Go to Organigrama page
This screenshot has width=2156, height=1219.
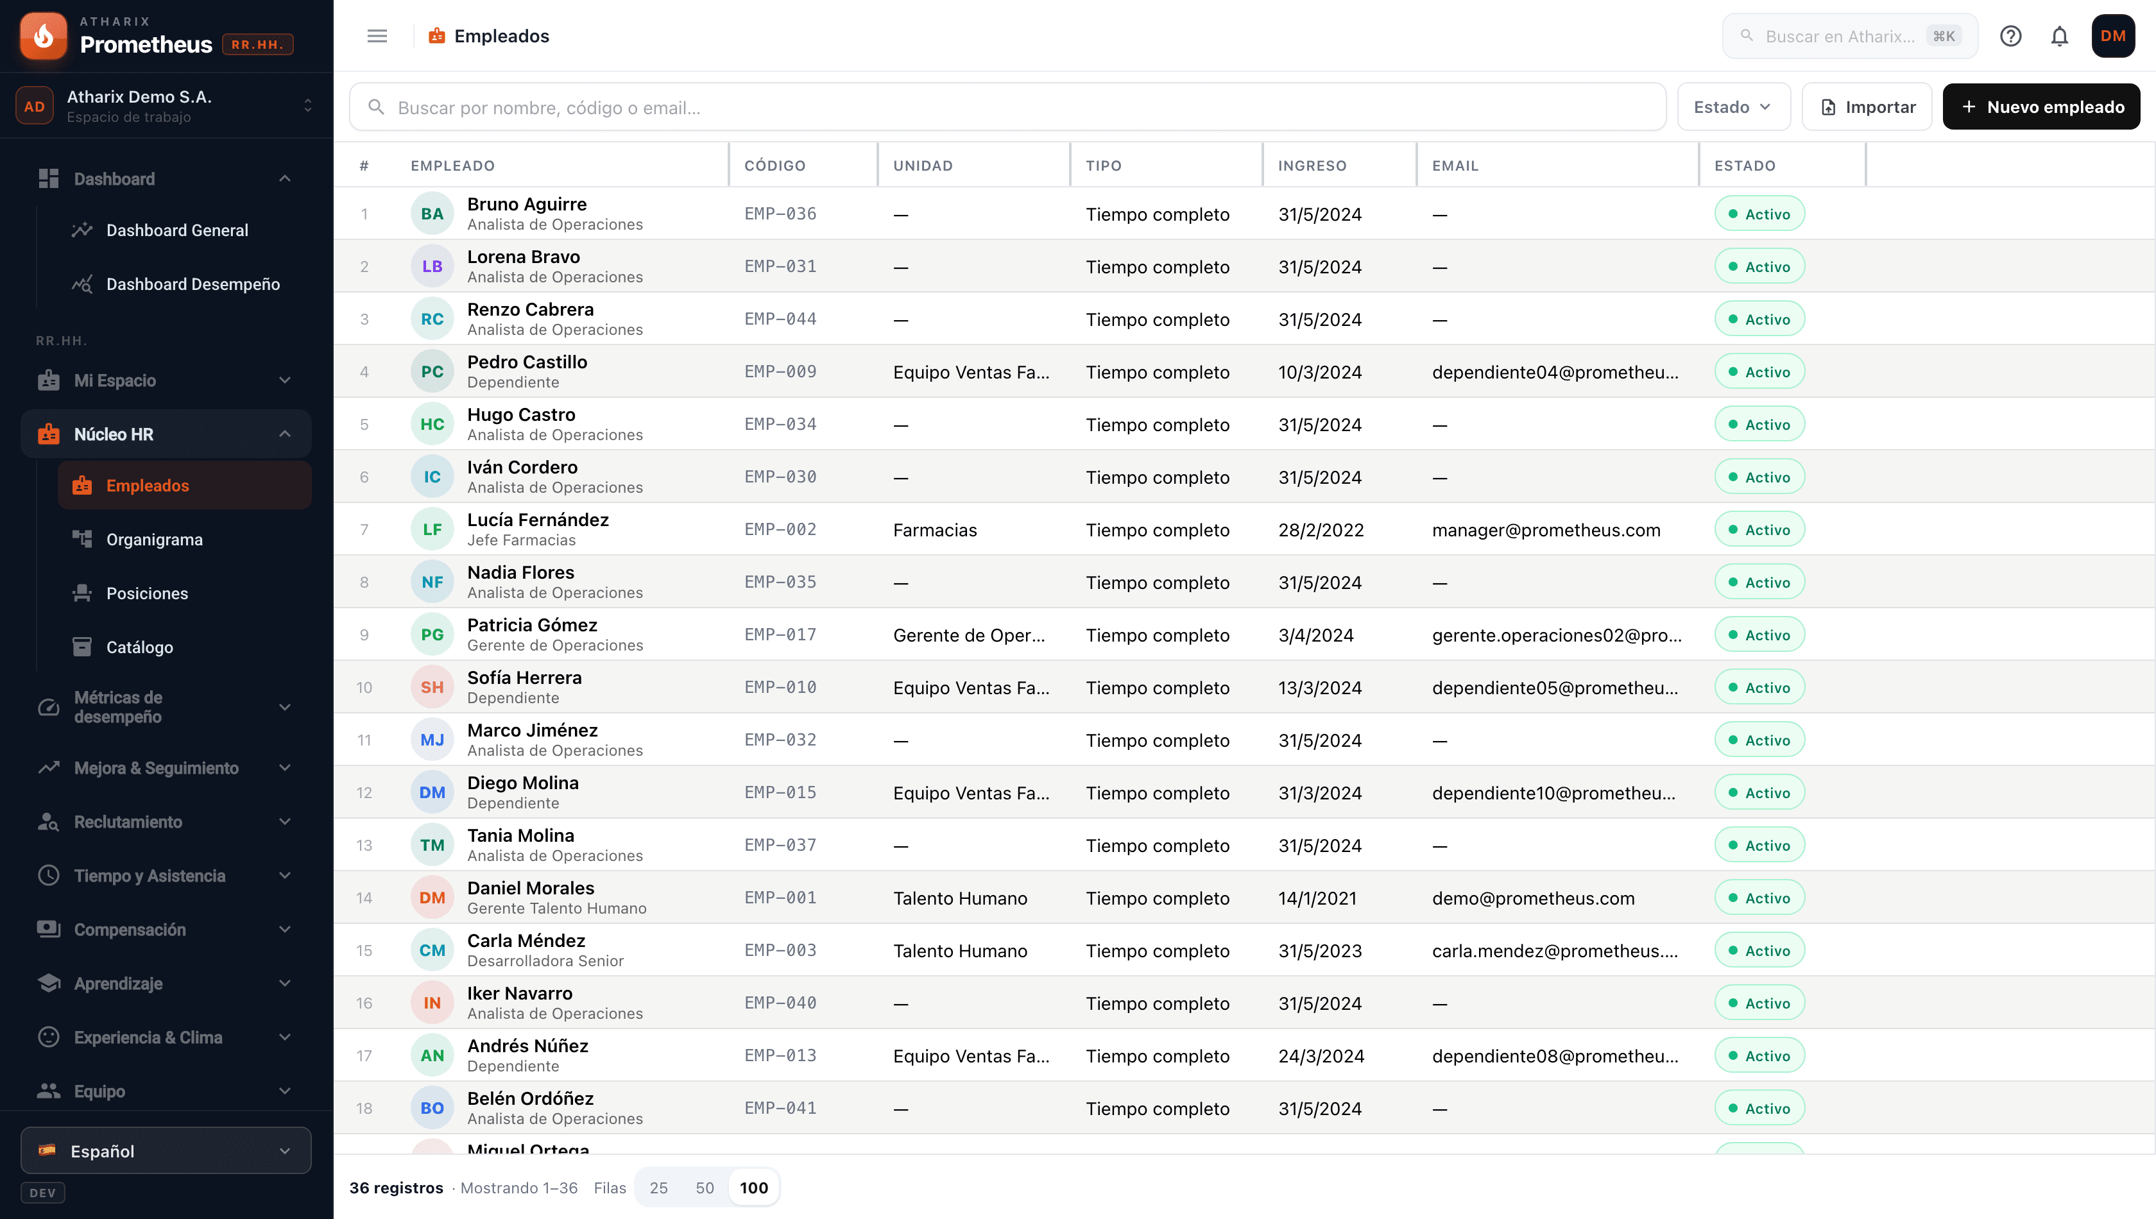tap(184, 539)
